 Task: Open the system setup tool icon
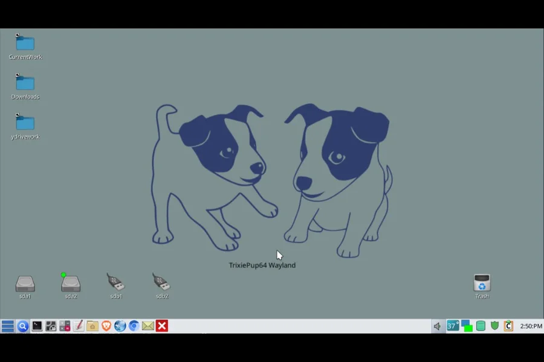pos(51,326)
